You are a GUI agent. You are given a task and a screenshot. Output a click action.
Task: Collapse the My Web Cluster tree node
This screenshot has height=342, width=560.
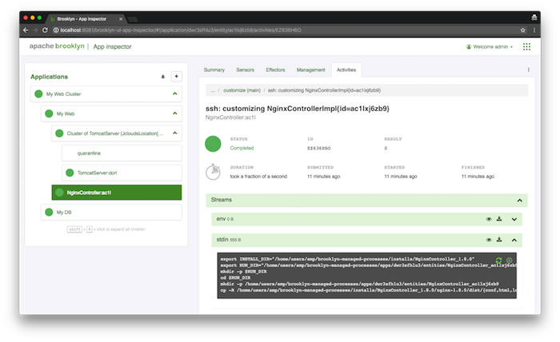point(174,94)
